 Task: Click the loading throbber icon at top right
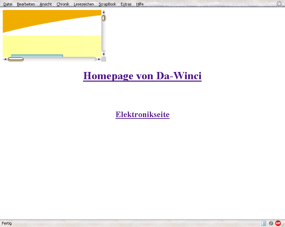coord(279,4)
